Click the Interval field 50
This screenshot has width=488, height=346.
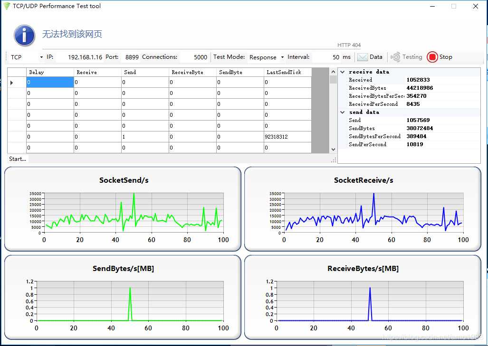[326, 57]
